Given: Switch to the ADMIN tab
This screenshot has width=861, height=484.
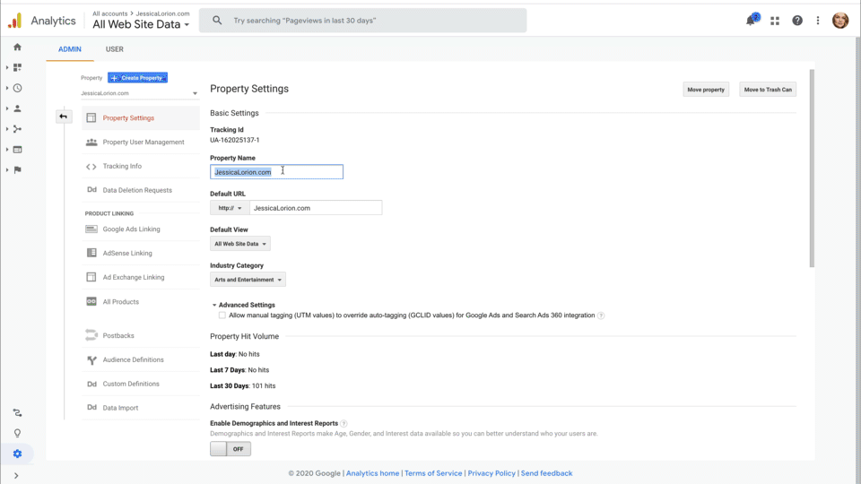Looking at the screenshot, I should click(x=70, y=49).
